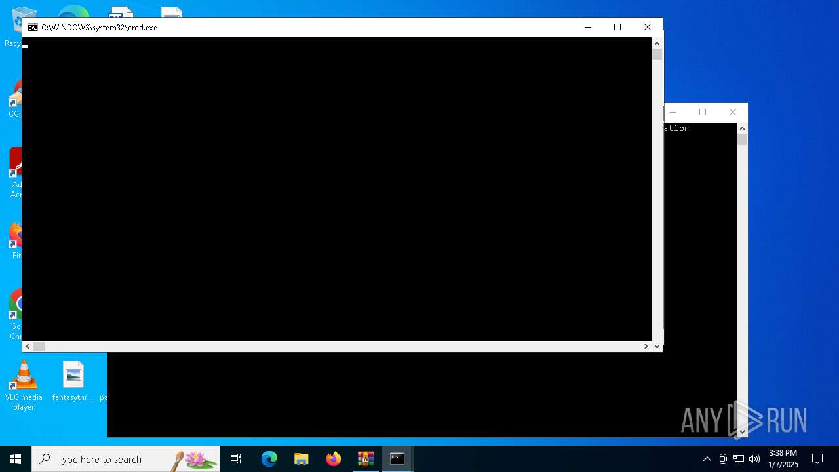Maximize the background console window
Image resolution: width=839 pixels, height=472 pixels.
703,112
